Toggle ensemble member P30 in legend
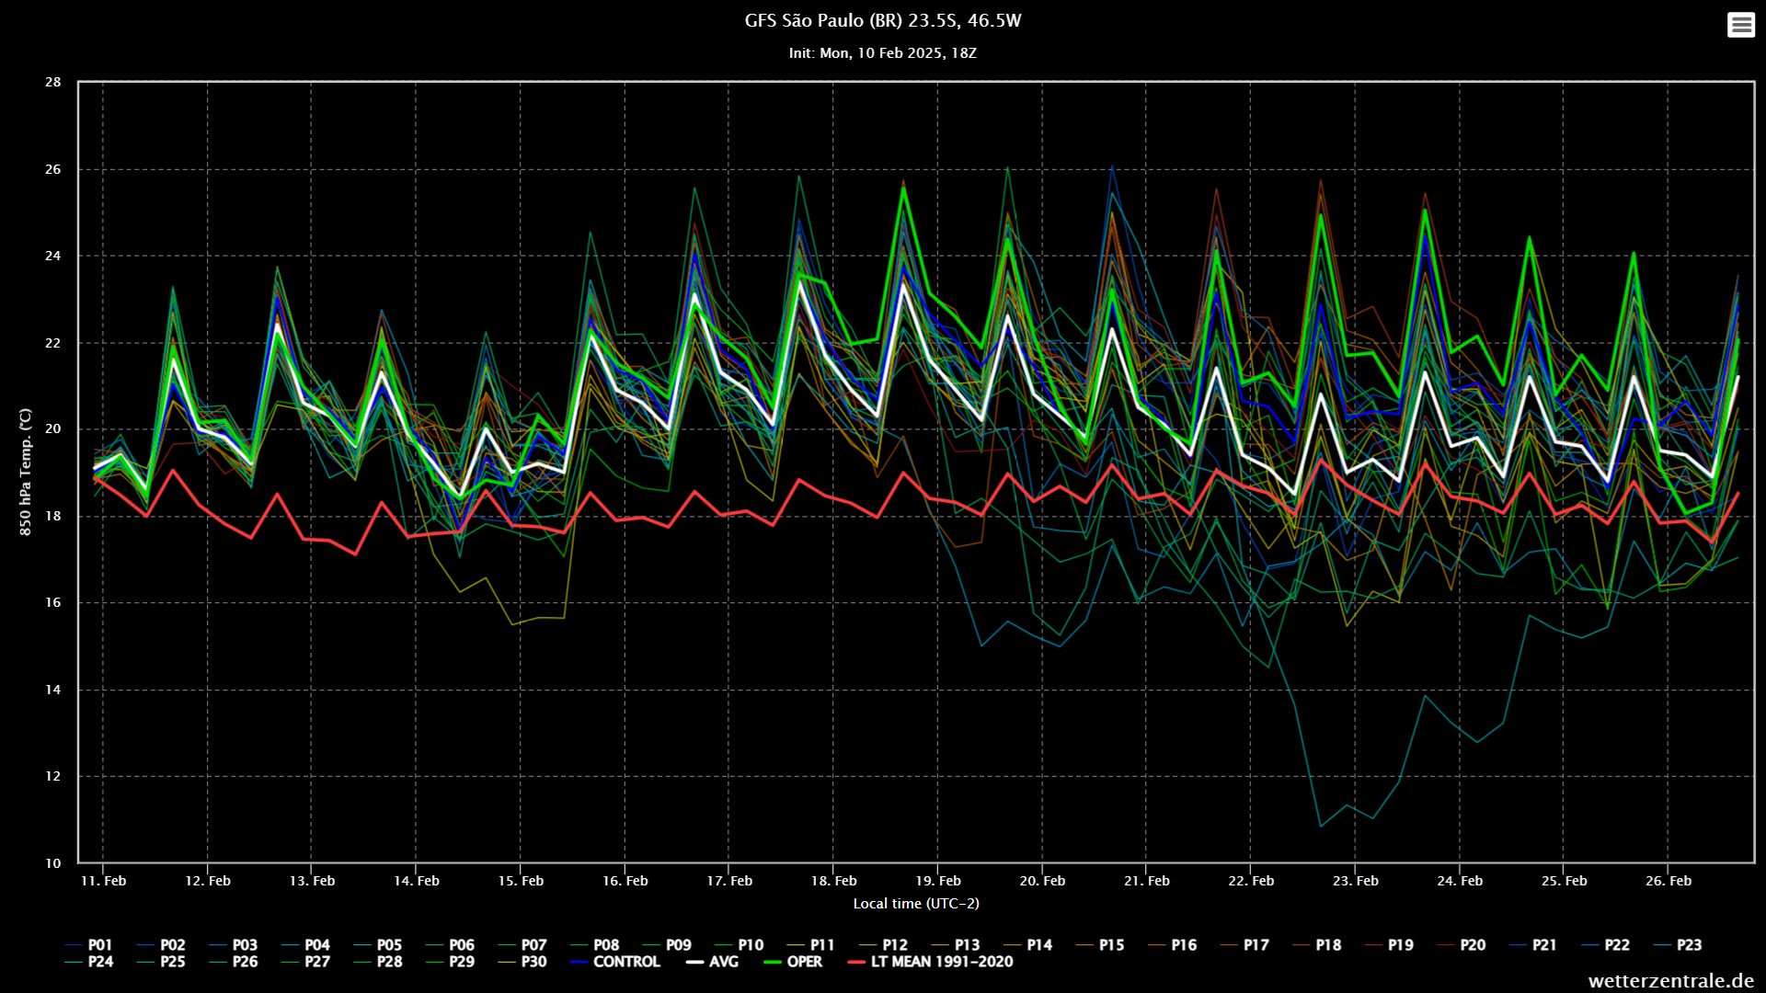 coord(522,962)
